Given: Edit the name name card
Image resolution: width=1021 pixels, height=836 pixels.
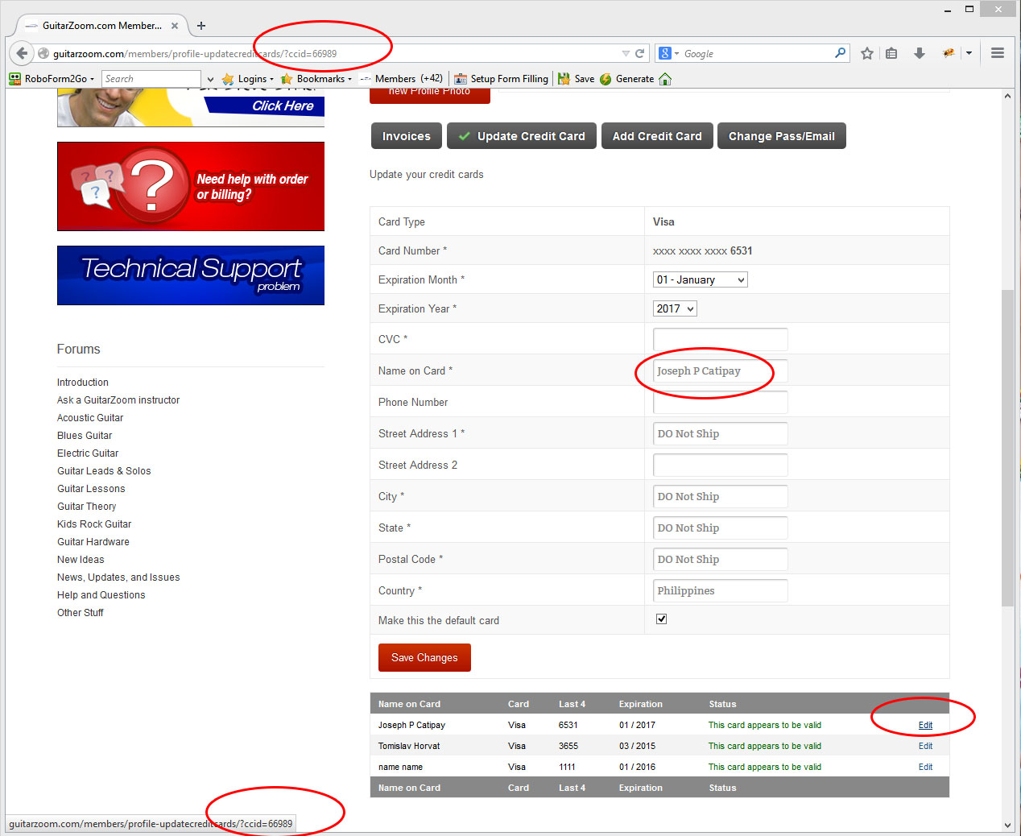Looking at the screenshot, I should click(925, 767).
